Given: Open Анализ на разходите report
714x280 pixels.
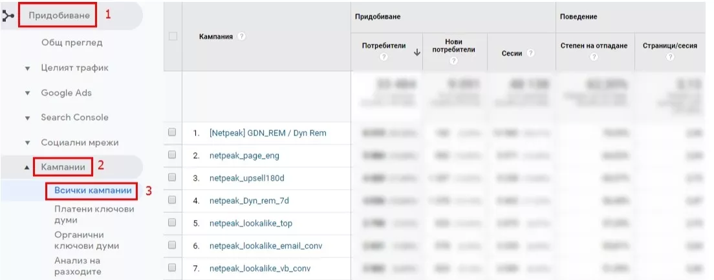Looking at the screenshot, I should coord(78,266).
